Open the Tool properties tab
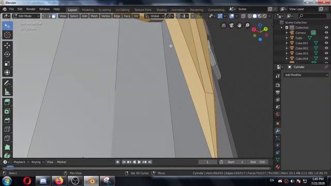This screenshot has width=331, height=186. pos(278,76)
